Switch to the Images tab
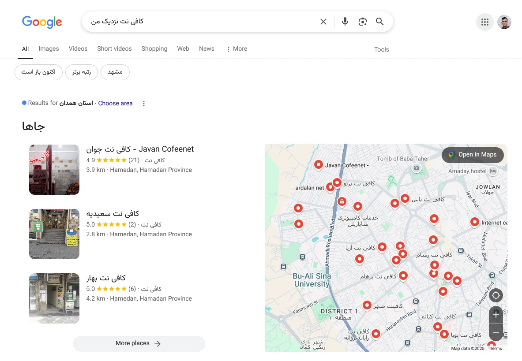Screen dimensions: 522x361 [49, 49]
